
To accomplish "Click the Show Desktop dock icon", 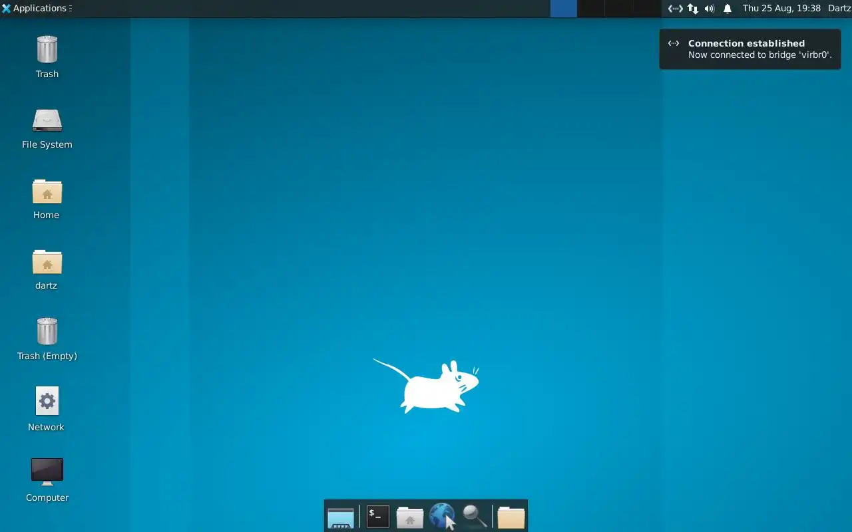I will coord(341,517).
